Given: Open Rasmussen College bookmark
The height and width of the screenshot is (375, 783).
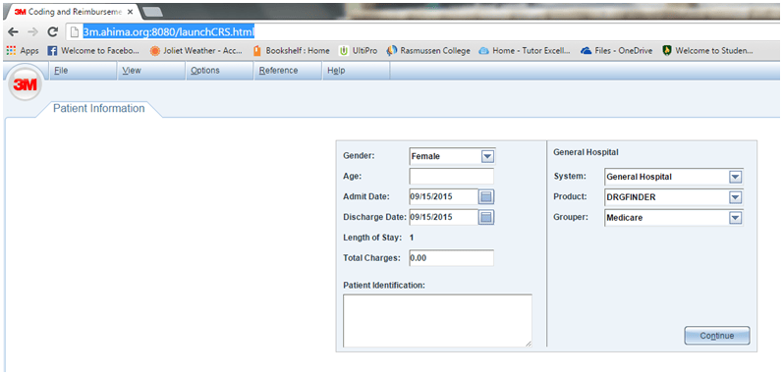Looking at the screenshot, I should (428, 51).
